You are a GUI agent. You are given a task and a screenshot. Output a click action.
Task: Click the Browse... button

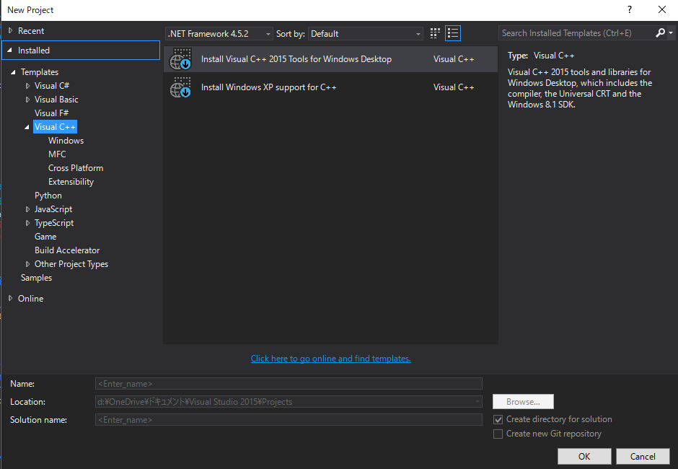(x=523, y=401)
